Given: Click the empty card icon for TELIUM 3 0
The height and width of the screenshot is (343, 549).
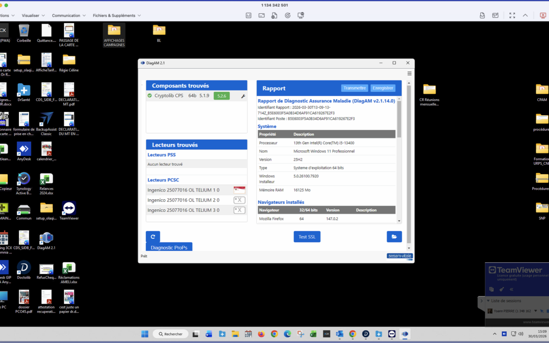Looking at the screenshot, I should pyautogui.click(x=239, y=210).
